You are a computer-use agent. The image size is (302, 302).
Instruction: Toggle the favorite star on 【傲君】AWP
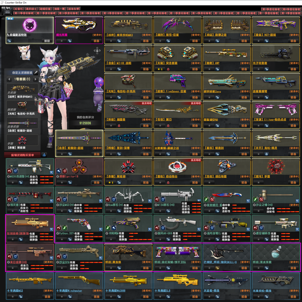pyautogui.click(x=209, y=69)
